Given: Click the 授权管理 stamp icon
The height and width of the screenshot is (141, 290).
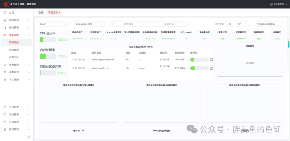Looking at the screenshot, I should [5, 129].
